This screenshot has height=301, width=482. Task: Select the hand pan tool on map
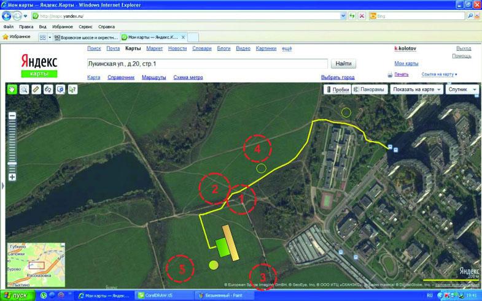tap(12, 90)
